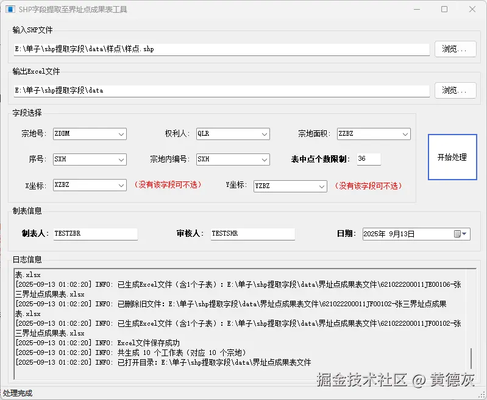The image size is (487, 400).
Task: Click the window resize grip corner
Action: coord(482,395)
